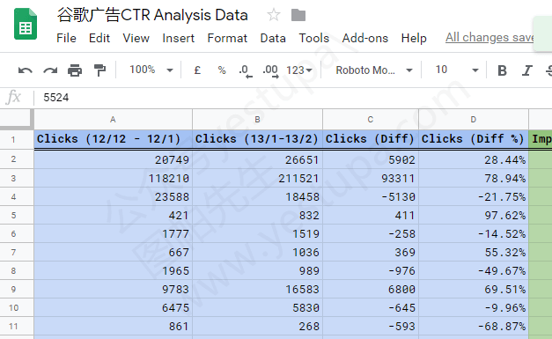
Task: Print the spreadsheet
Action: tap(75, 70)
